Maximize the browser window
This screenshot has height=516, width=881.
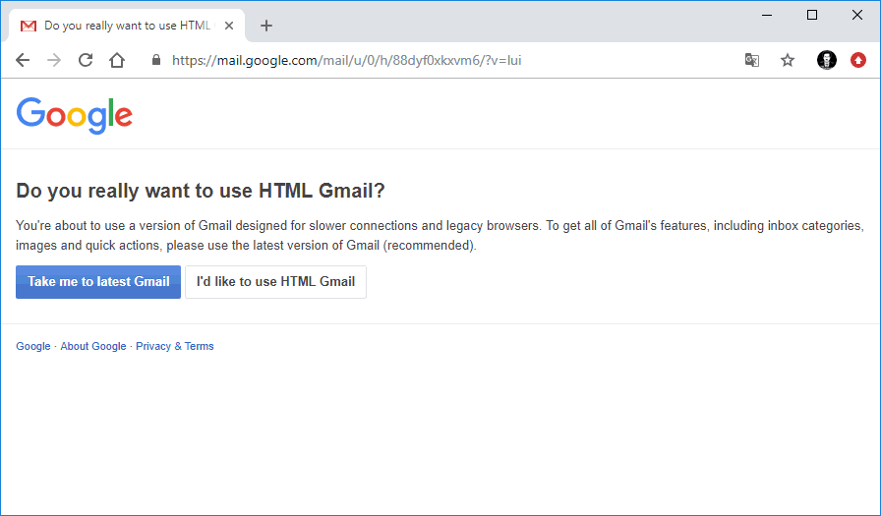812,15
